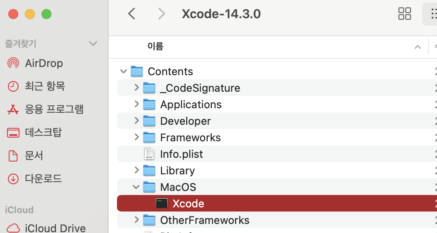
Task: Expand the OtherFrameworks folder
Action: pyautogui.click(x=136, y=220)
